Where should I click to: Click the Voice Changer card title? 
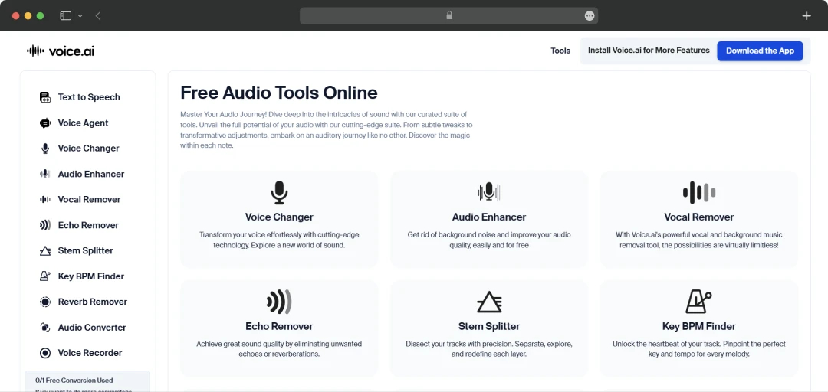click(x=279, y=217)
